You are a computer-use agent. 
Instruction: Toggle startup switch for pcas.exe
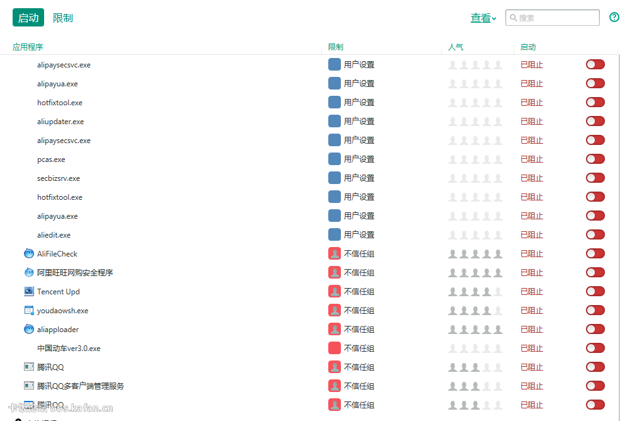click(x=595, y=159)
